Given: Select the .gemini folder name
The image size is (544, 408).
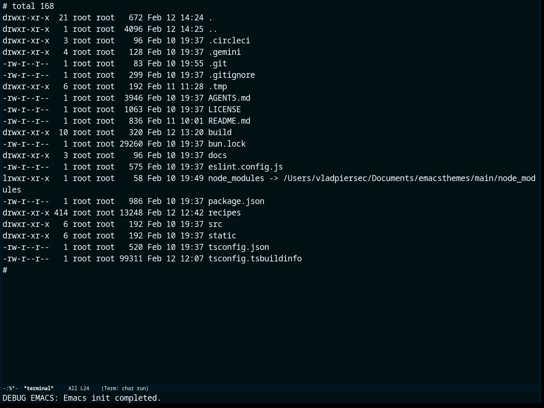Looking at the screenshot, I should click(224, 52).
